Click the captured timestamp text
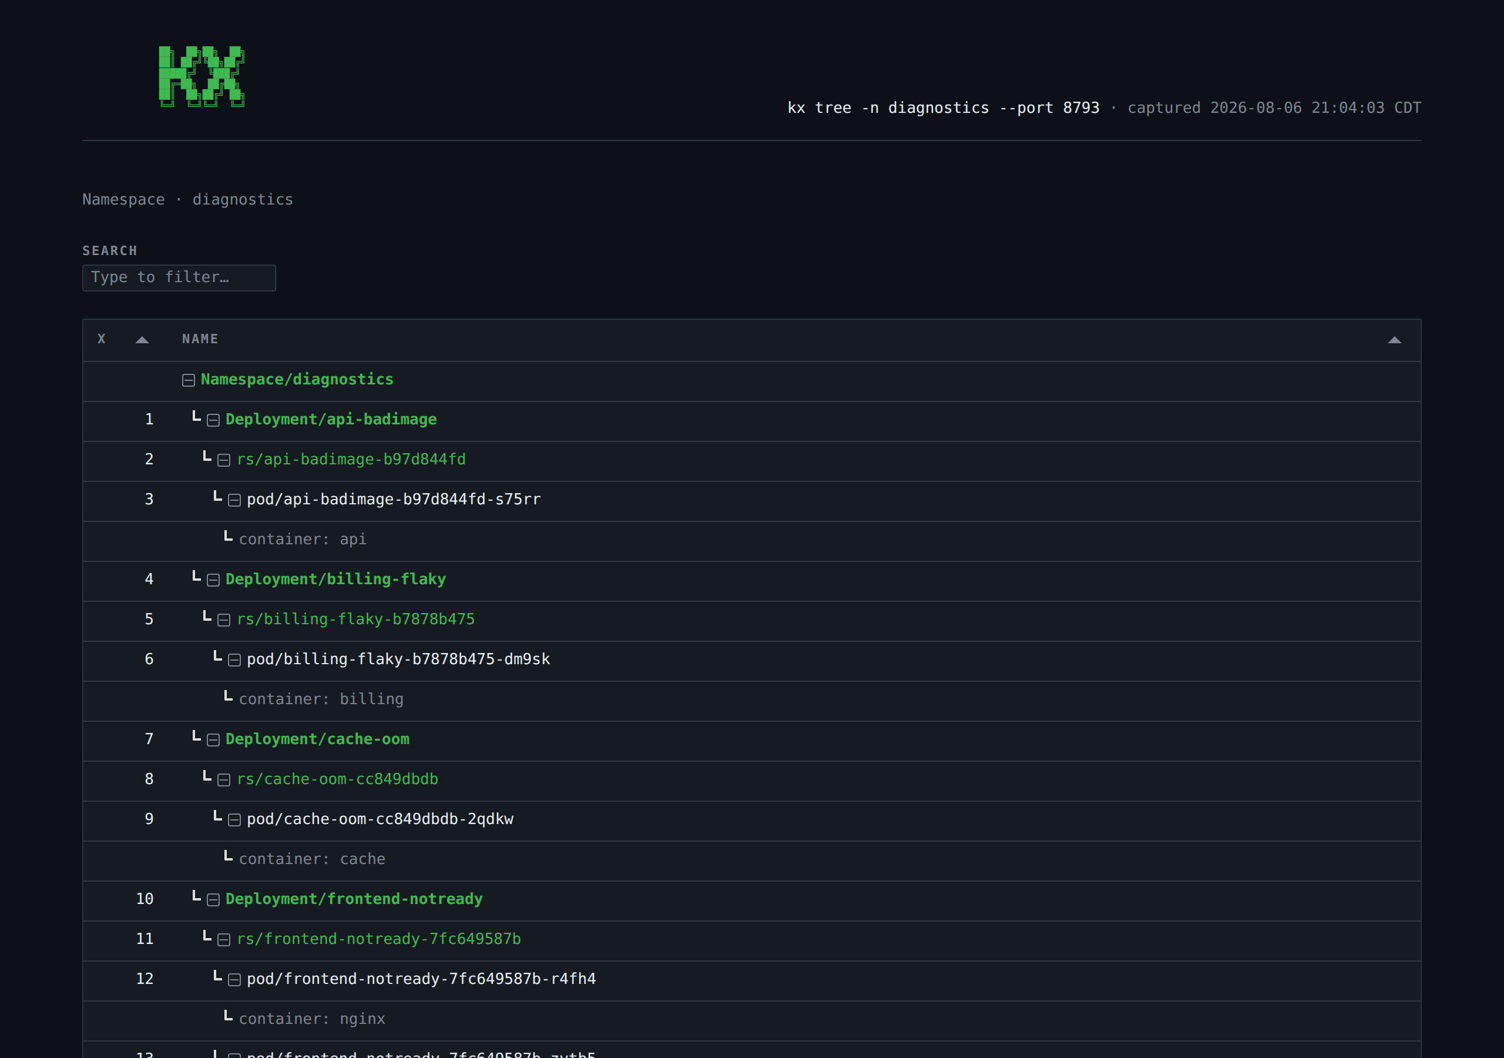 point(1274,108)
